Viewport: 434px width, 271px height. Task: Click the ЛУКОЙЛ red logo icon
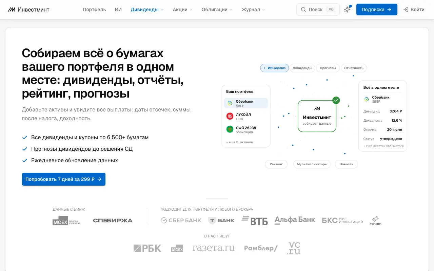(x=230, y=117)
